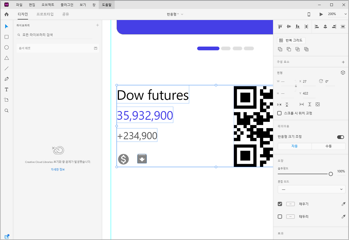This screenshot has height=240, width=349.
Task: Check the fix position when scrolling box
Action: 279,113
